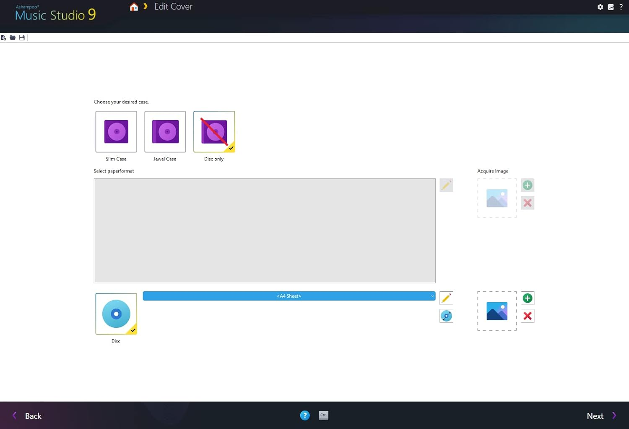Image resolution: width=629 pixels, height=429 pixels.
Task: Open the help with the question mark icon
Action: 622,7
